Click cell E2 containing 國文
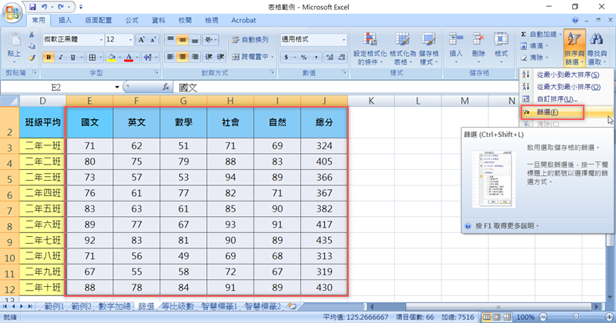The height and width of the screenshot is (323, 616). (x=89, y=122)
